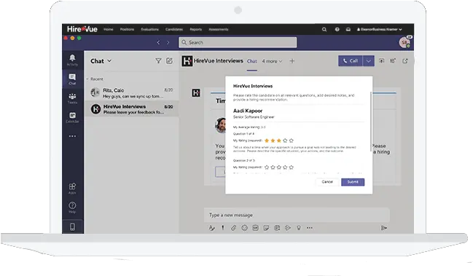
Task: Open the Activity bell in the sidebar
Action: [72, 60]
